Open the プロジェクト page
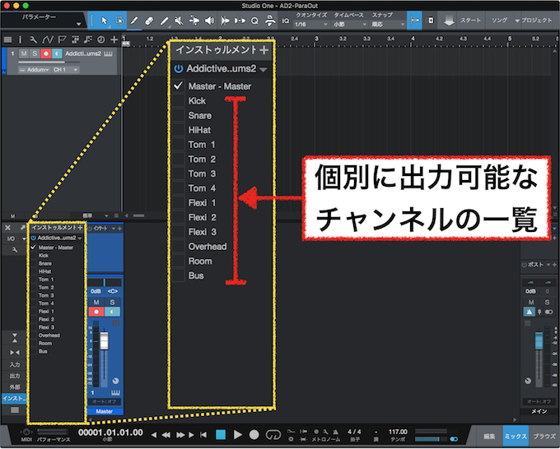The image size is (560, 449). [536, 21]
